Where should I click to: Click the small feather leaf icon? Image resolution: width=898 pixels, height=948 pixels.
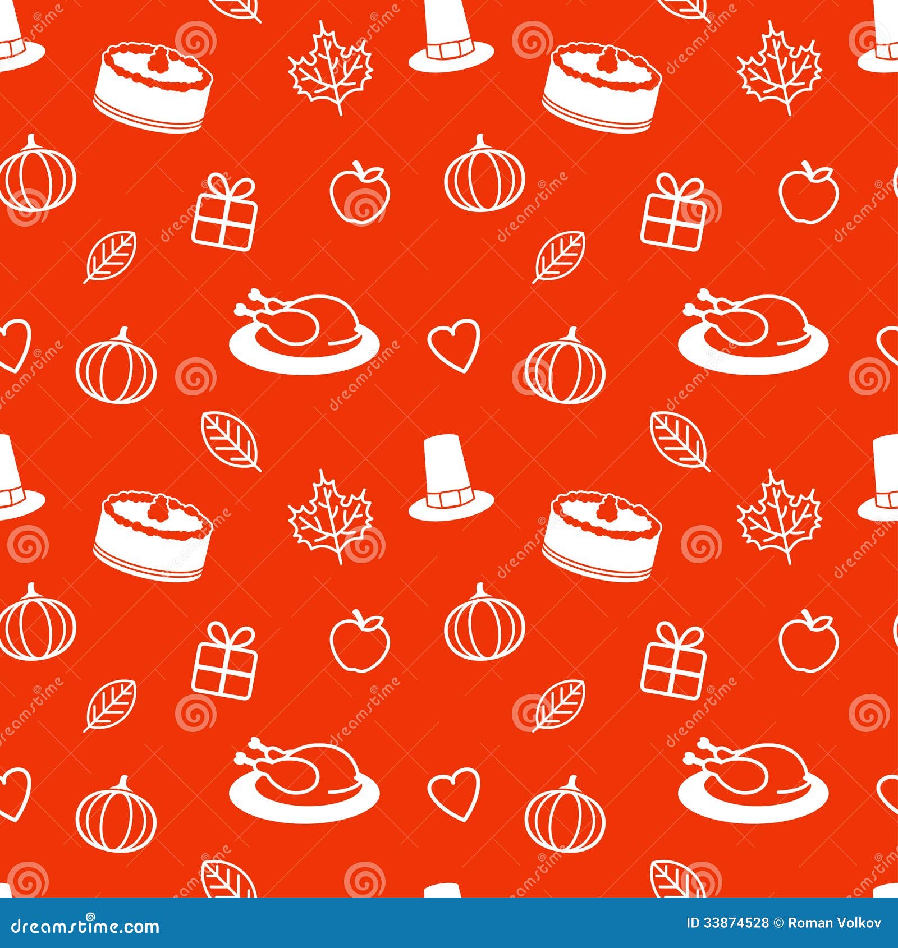pos(112,258)
